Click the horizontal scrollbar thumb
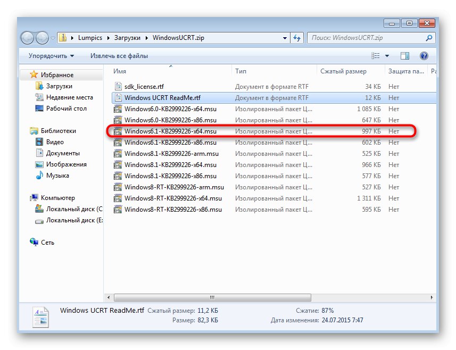 coord(213,297)
